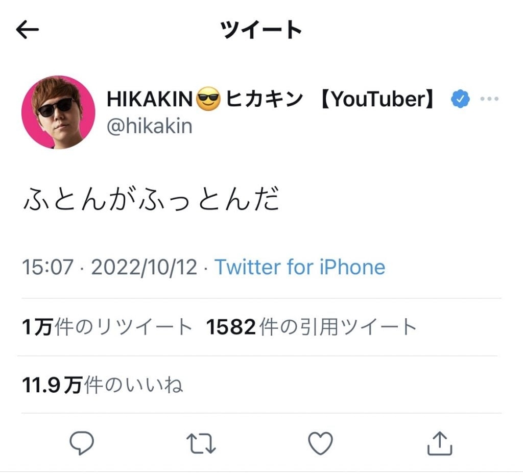View the 1万件のリツイート list

click(x=107, y=327)
